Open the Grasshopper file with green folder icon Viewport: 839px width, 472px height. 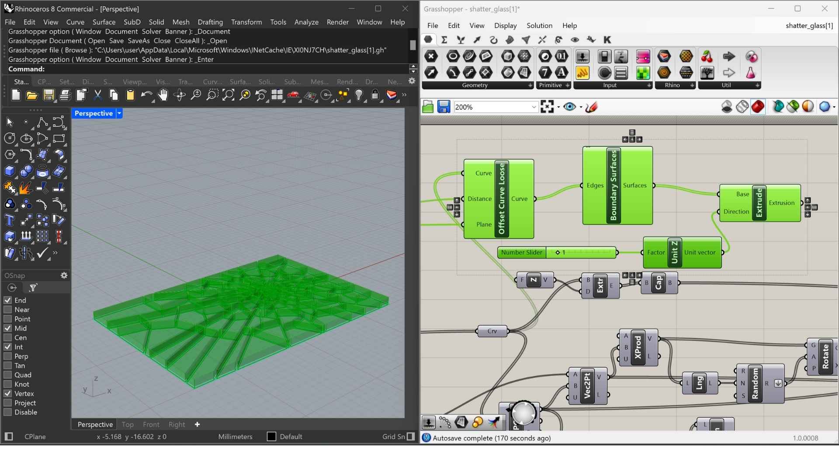[428, 107]
